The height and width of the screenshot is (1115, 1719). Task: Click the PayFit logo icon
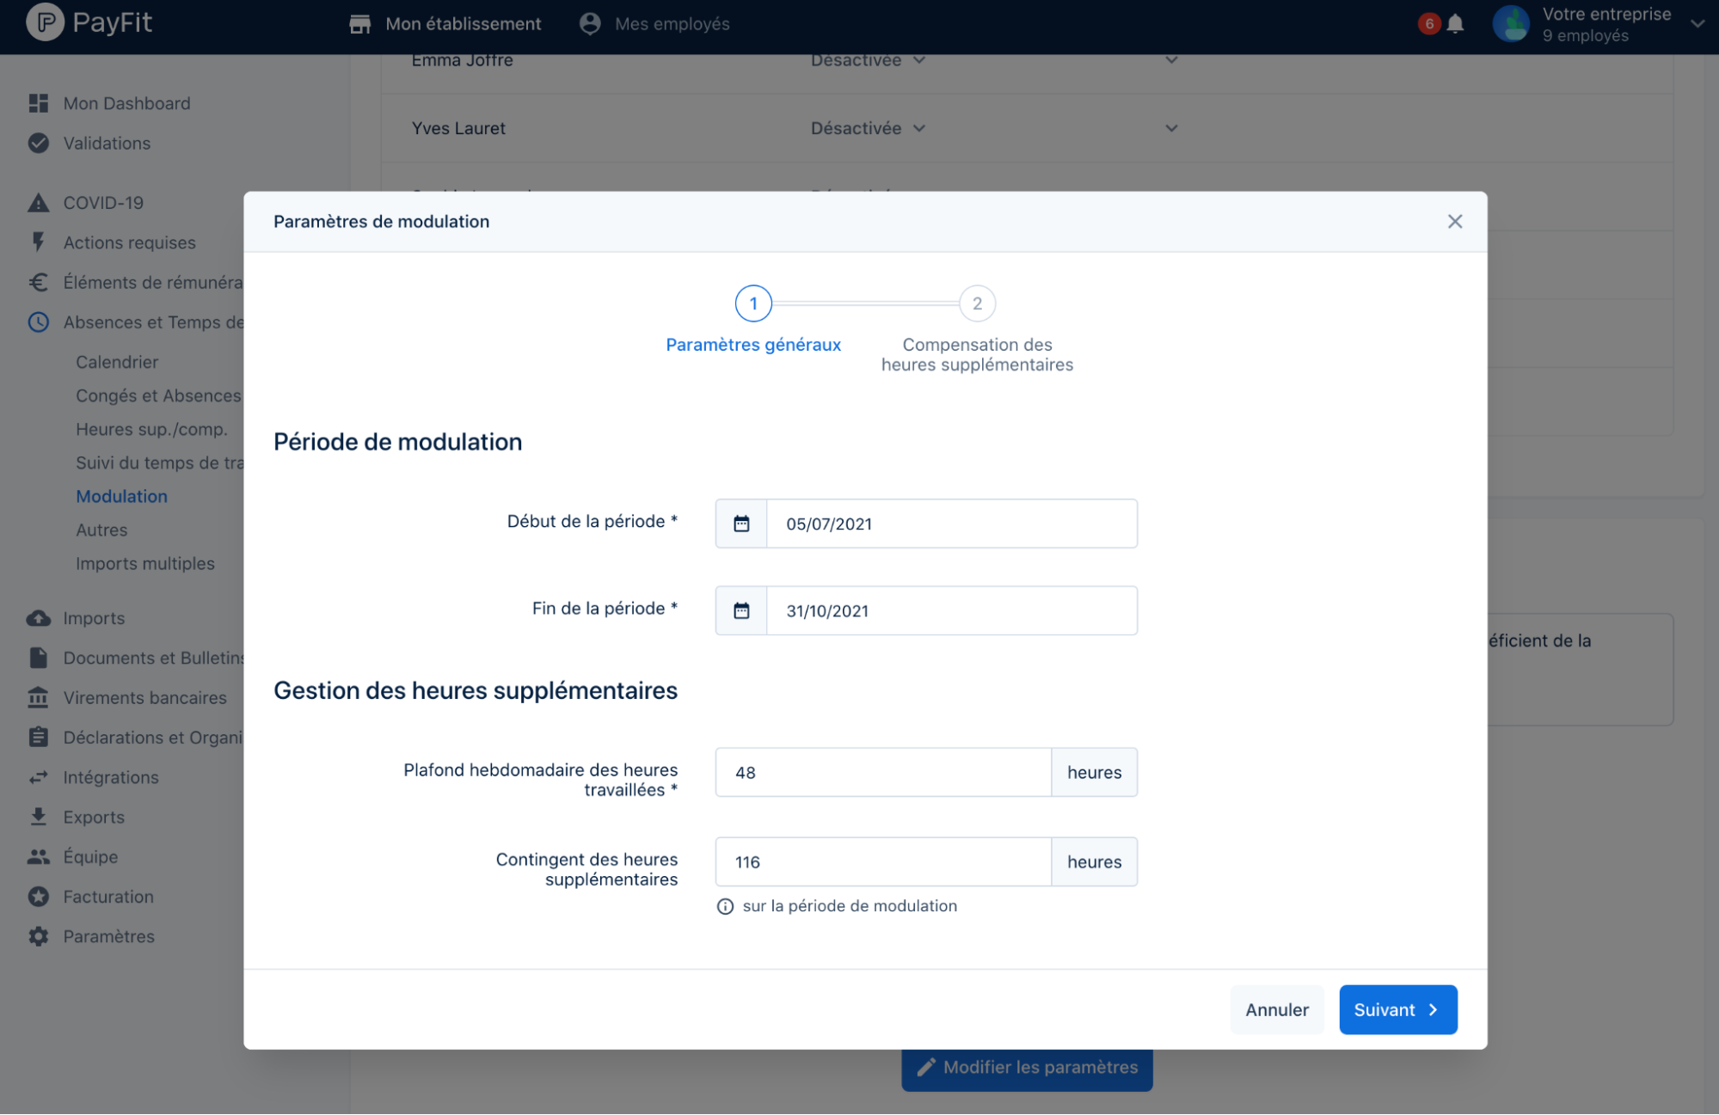tap(45, 21)
